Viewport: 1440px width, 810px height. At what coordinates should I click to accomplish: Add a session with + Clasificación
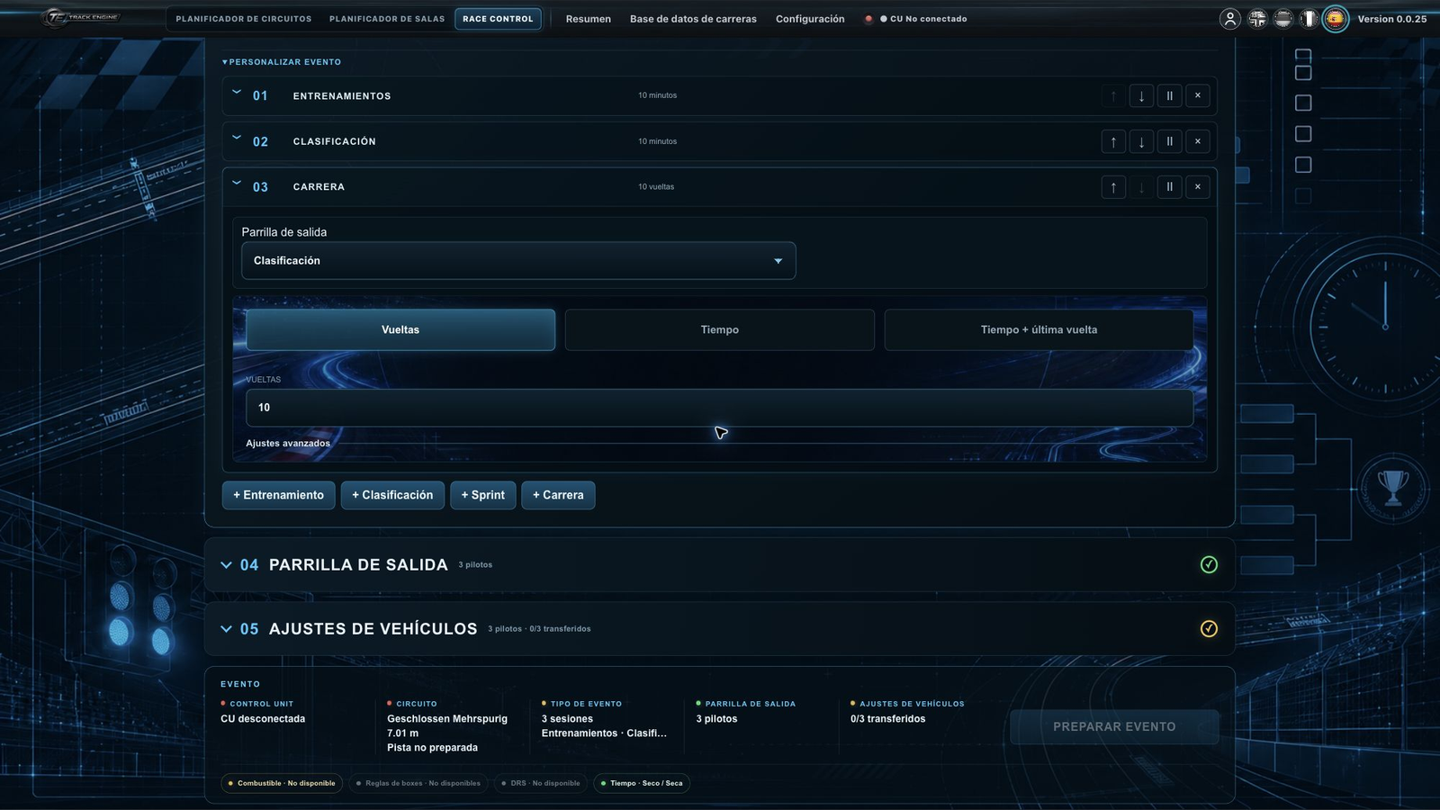pyautogui.click(x=392, y=495)
